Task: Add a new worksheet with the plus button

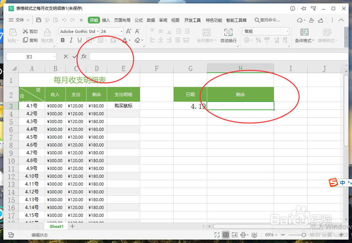Action: (x=73, y=226)
